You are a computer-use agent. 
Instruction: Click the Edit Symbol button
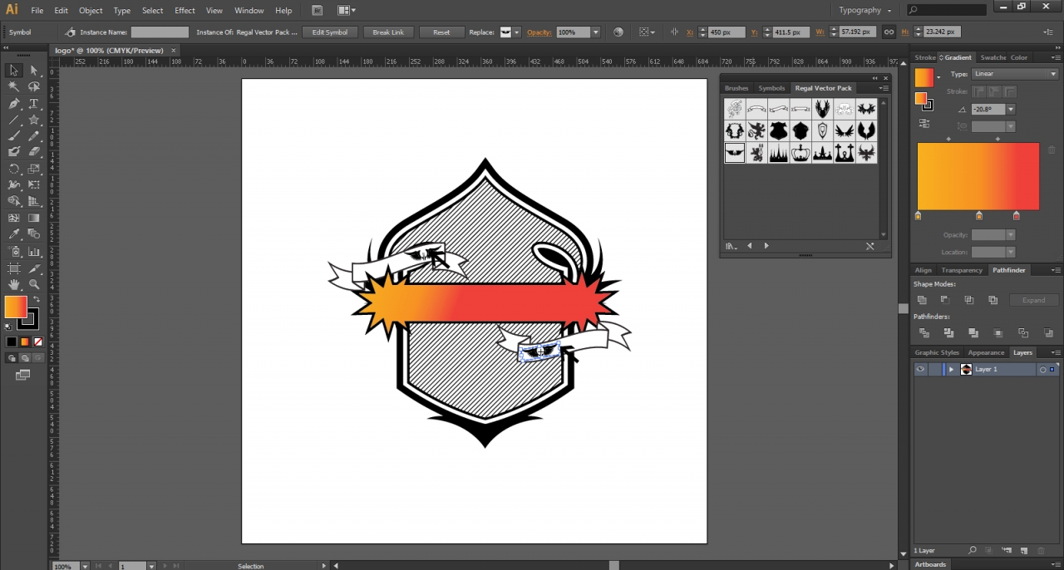coord(330,32)
